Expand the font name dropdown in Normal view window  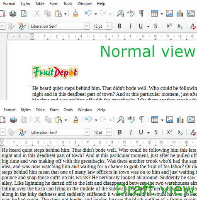(87, 26)
